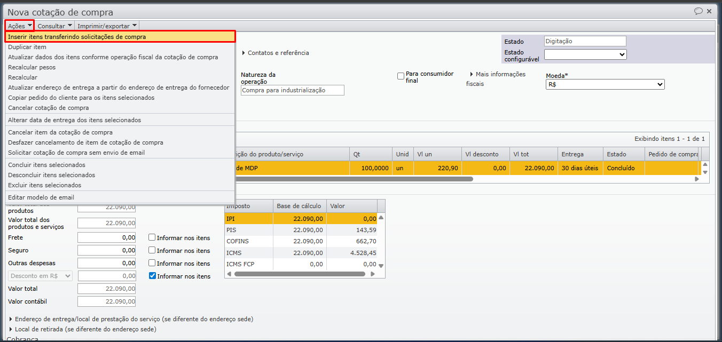Click the items grid horizontal scrollbar
Viewport: 722px width, 342px height.
[x=352, y=179]
